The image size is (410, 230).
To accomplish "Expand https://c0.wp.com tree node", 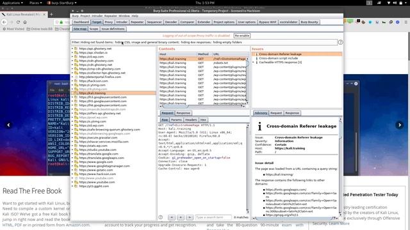I will point(72,57).
